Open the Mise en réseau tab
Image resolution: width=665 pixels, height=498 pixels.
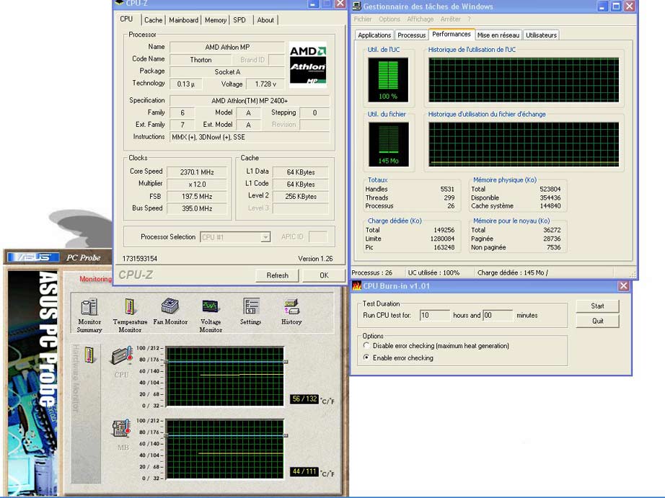click(498, 35)
